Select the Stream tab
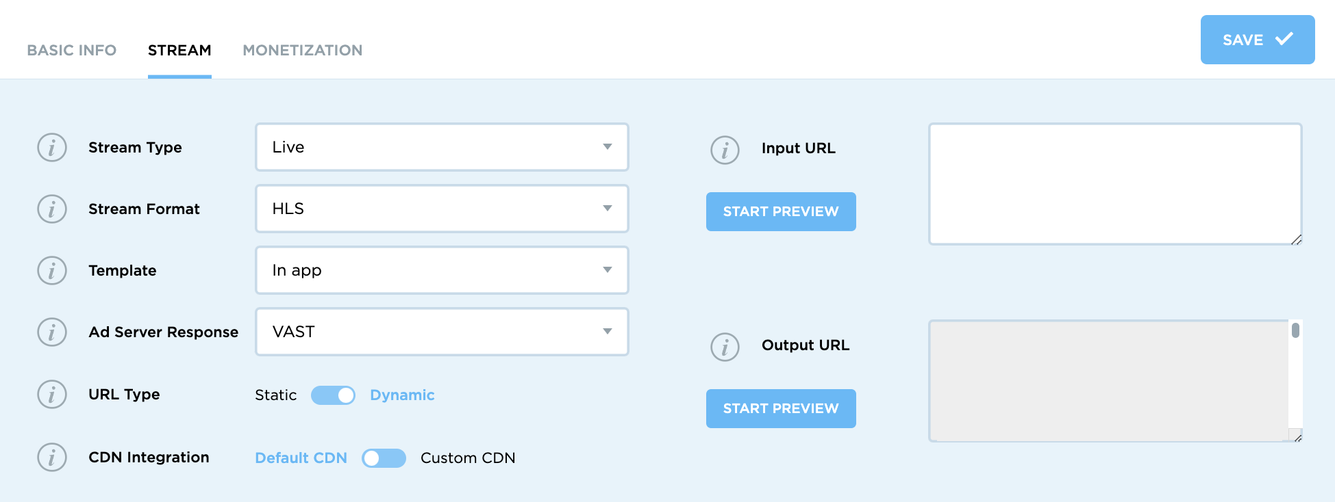The width and height of the screenshot is (1335, 502). 179,50
